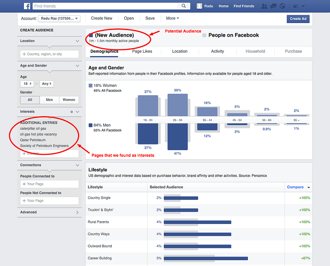This screenshot has height=266, width=330.
Task: Click the Women legend color swatch
Action: [90, 86]
